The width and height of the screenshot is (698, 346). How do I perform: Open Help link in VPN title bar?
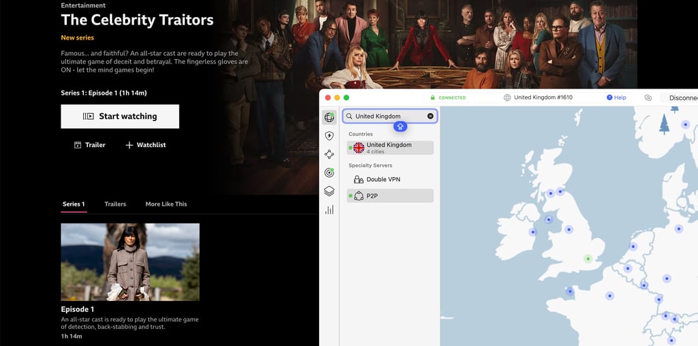pos(616,97)
